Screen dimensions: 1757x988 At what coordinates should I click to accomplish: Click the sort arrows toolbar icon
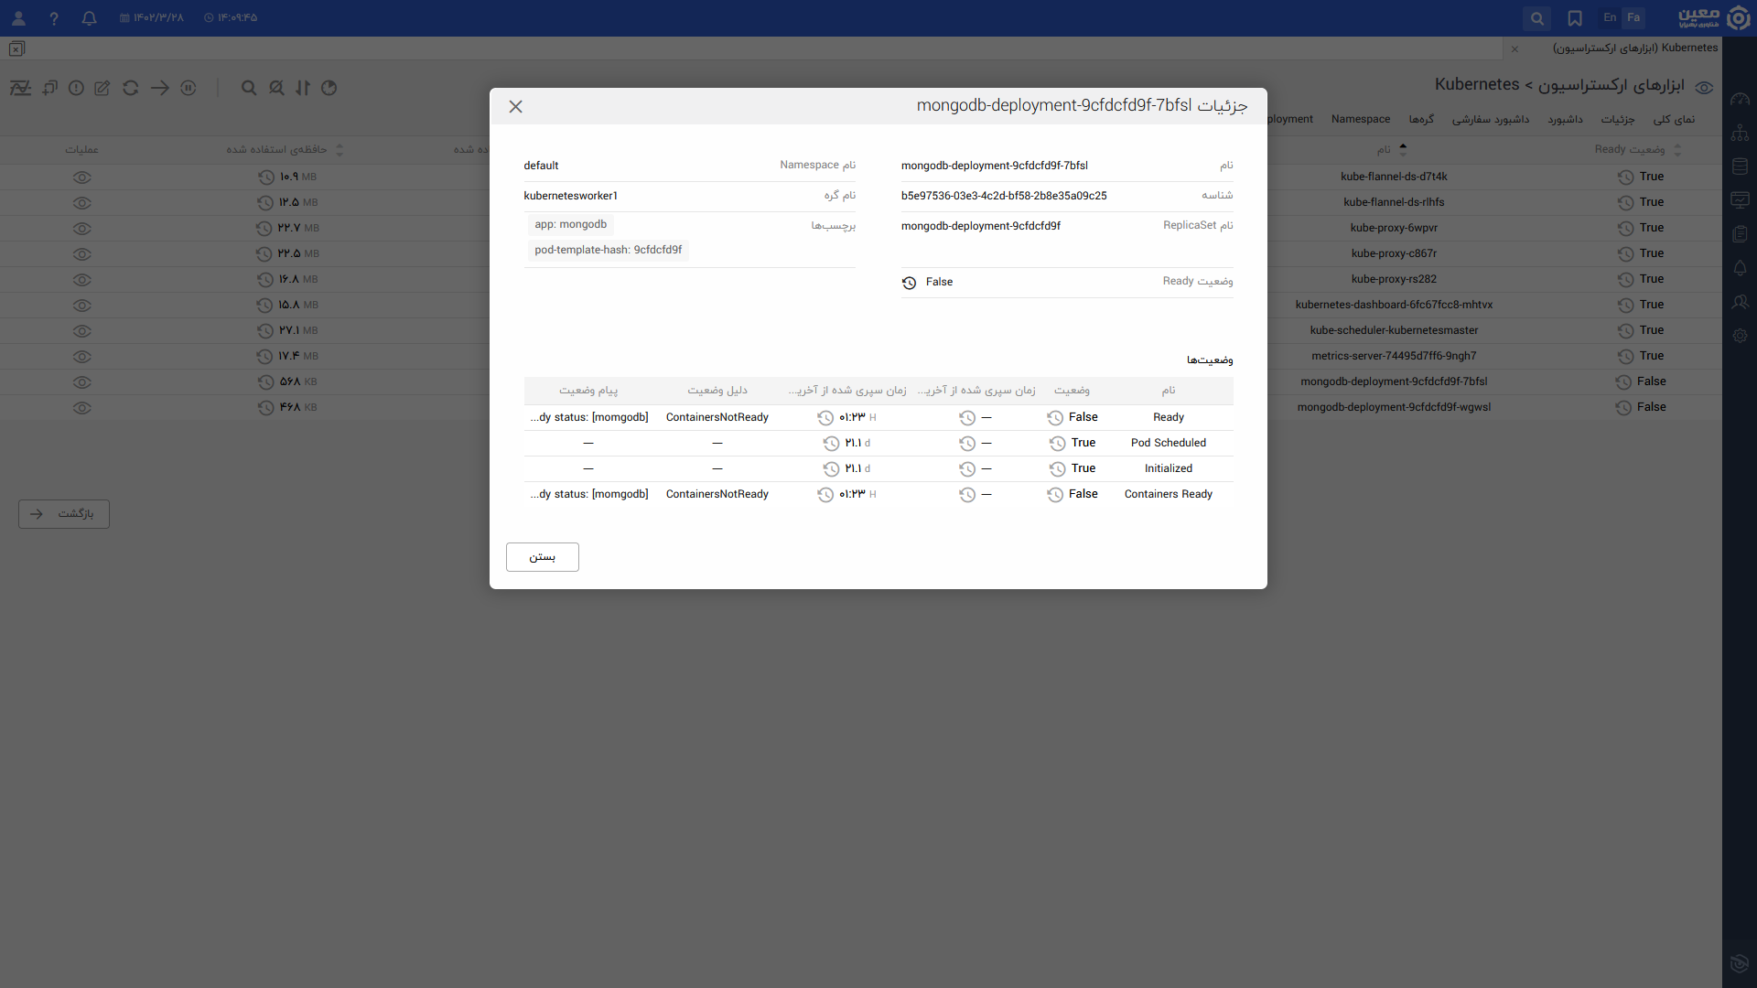303,88
